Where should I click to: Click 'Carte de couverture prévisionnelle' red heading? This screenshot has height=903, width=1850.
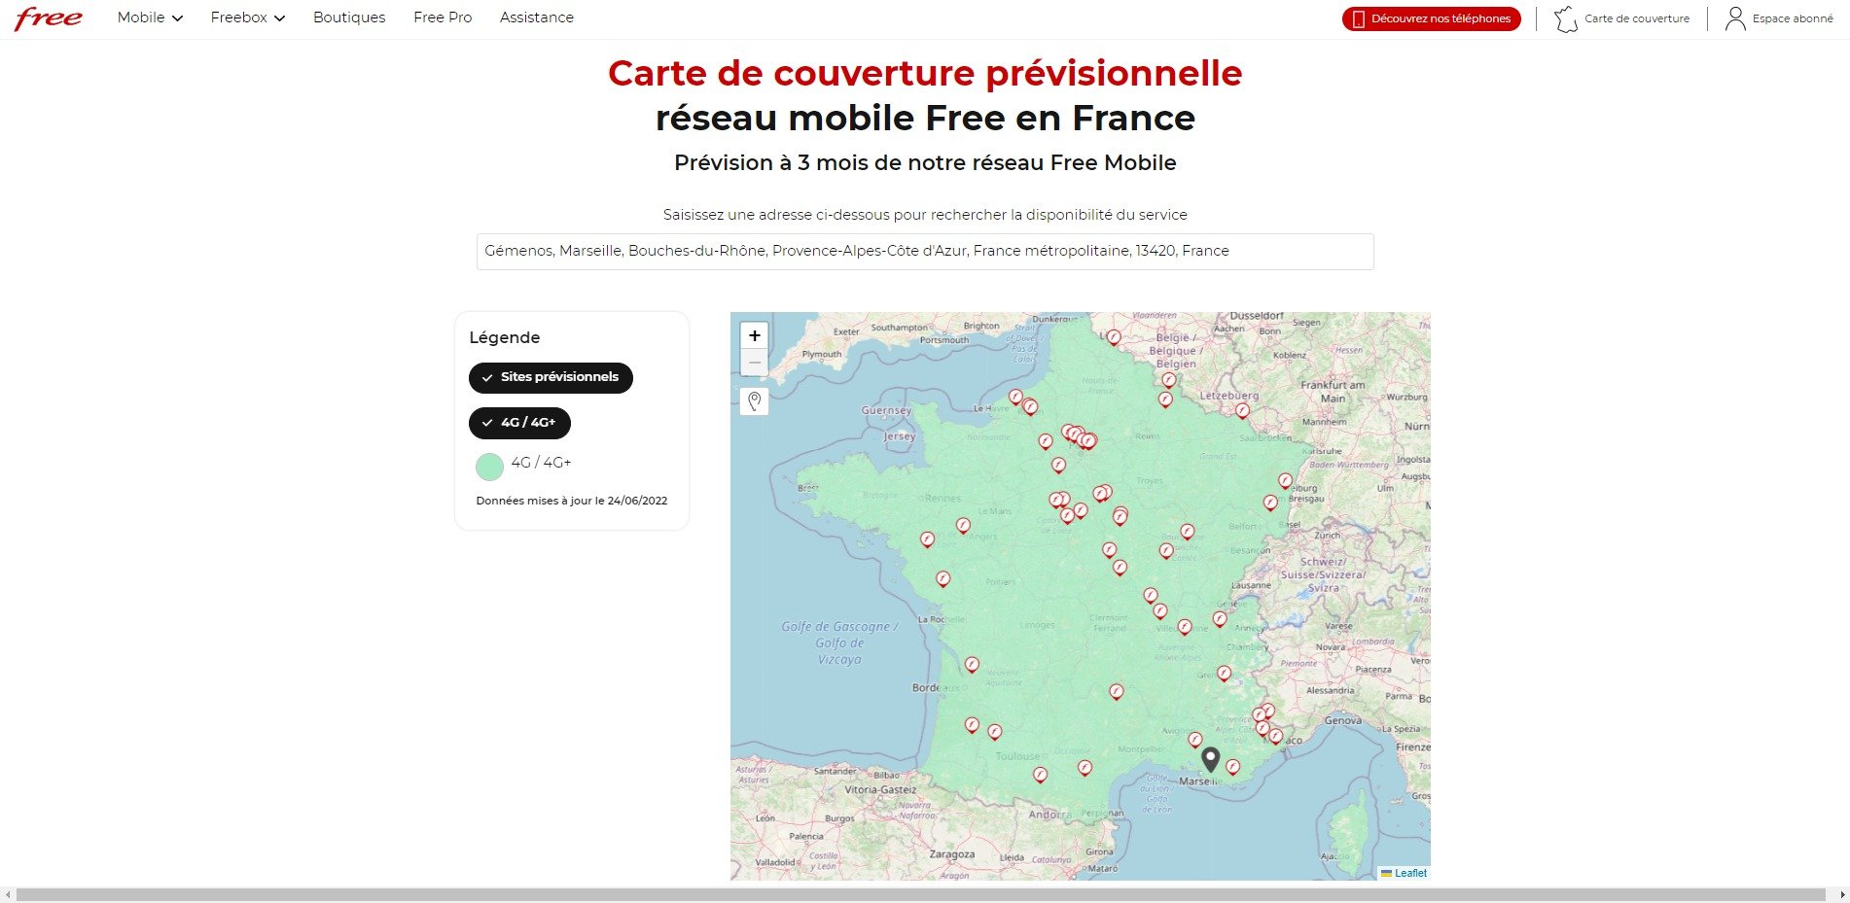(x=925, y=73)
